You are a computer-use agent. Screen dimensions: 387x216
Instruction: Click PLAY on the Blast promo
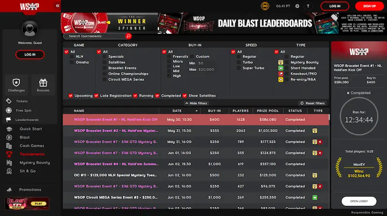pos(39,203)
